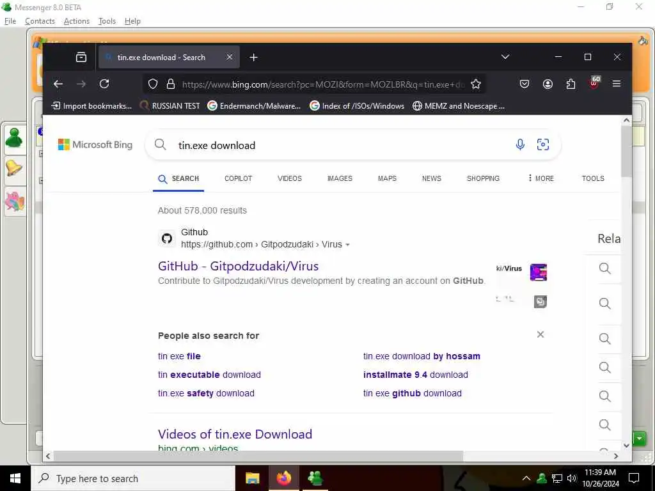Click suggestion installmate 9.4 download
Viewport: 655px width, 491px height.
tap(416, 375)
